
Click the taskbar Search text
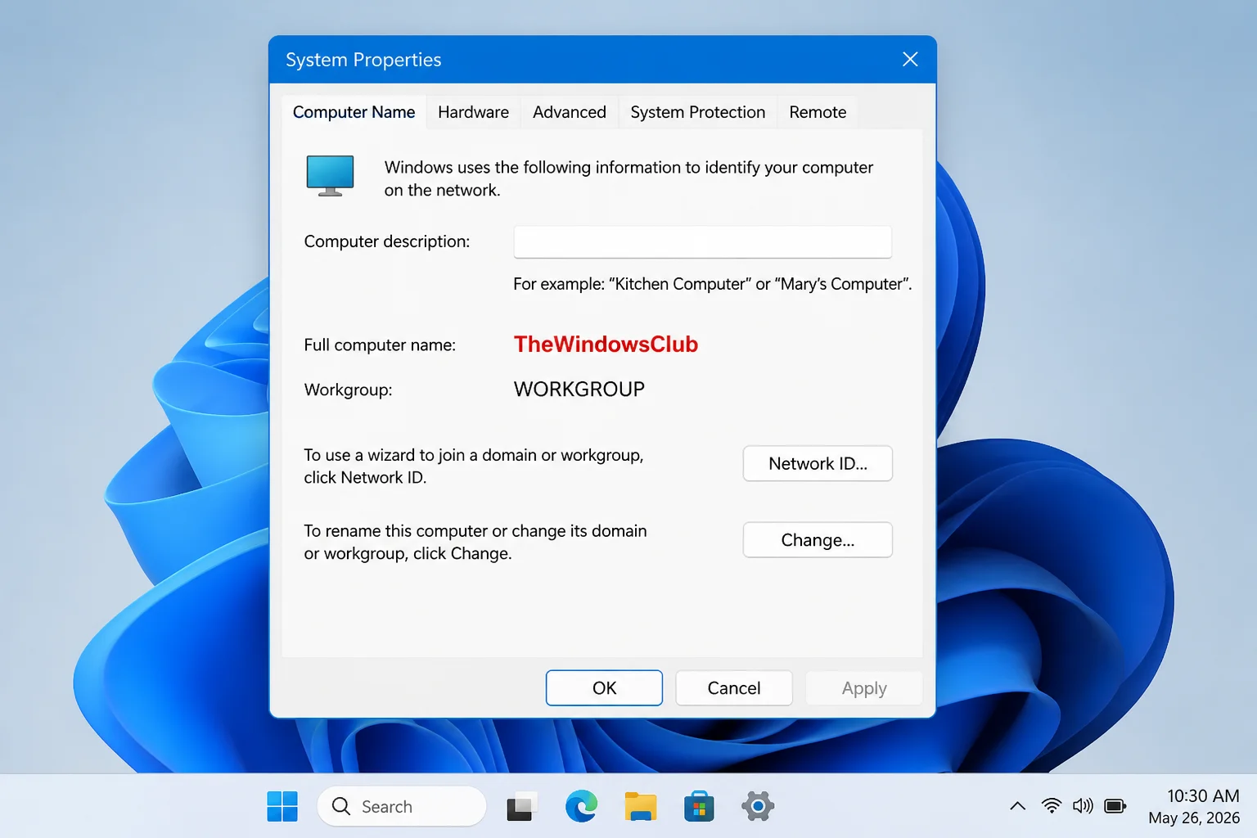(387, 807)
